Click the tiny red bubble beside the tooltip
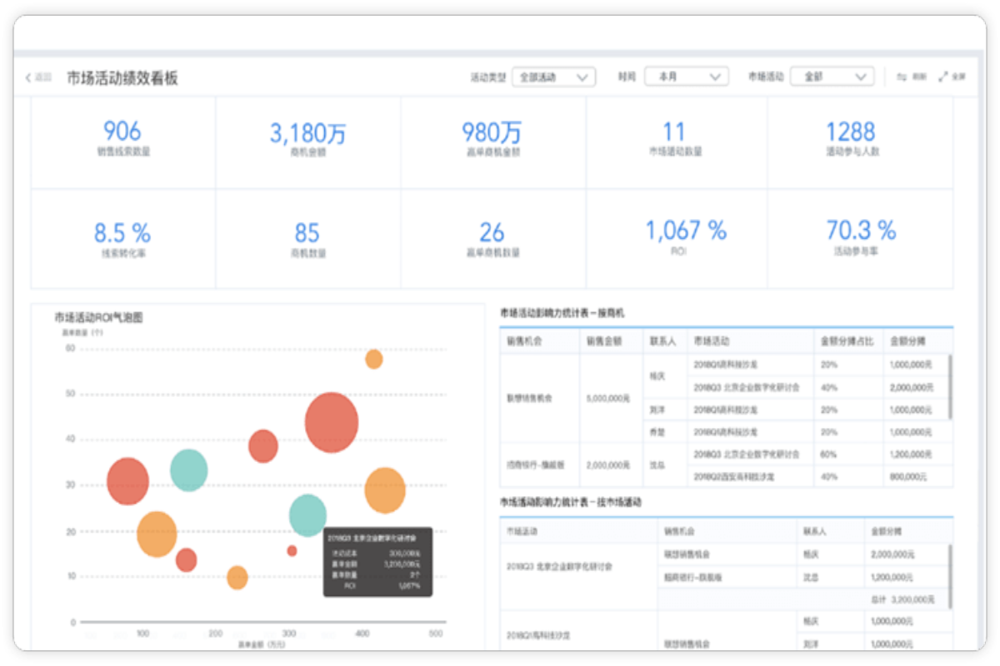This screenshot has height=666, width=1000. pos(292,550)
